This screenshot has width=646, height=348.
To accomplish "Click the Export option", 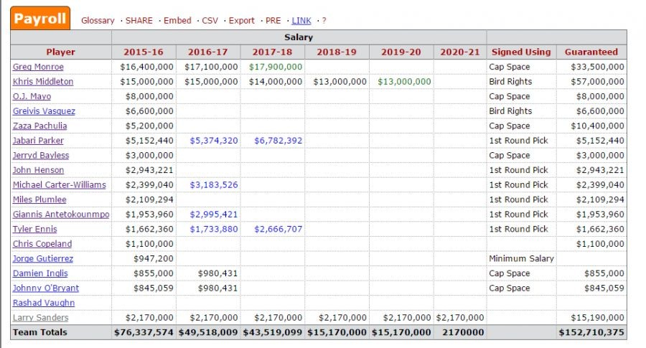I will tap(242, 21).
